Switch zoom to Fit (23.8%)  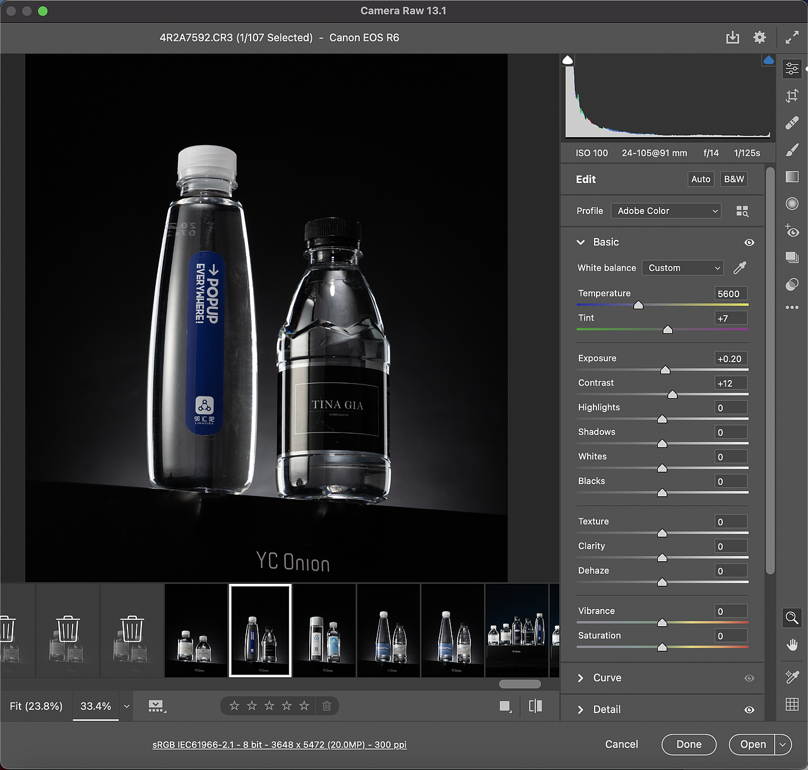(36, 706)
